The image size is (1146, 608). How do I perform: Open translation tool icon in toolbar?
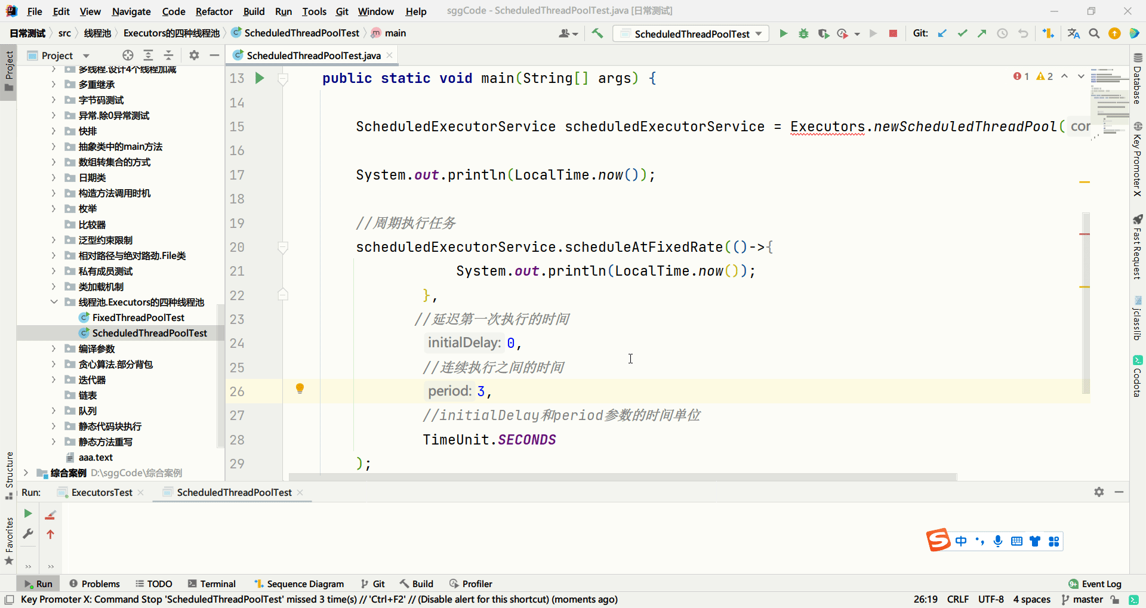[1074, 33]
